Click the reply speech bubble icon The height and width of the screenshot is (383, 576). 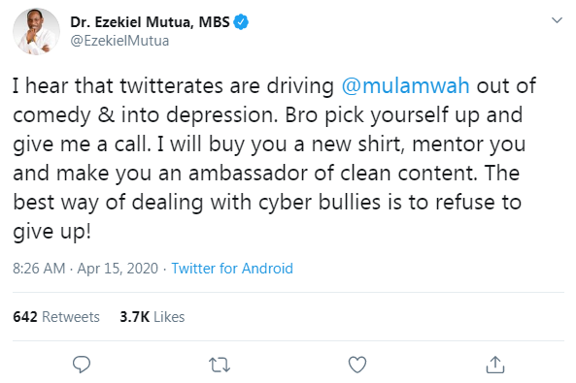tap(82, 365)
